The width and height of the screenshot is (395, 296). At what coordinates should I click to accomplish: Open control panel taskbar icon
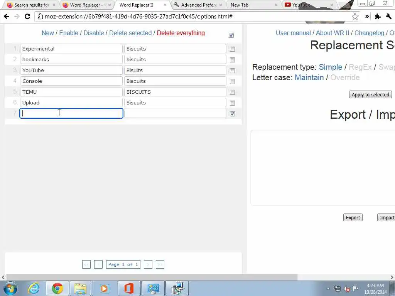pyautogui.click(x=153, y=288)
